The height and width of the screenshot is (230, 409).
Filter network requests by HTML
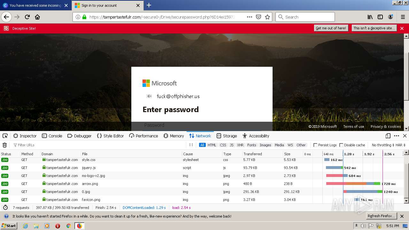[x=212, y=145]
